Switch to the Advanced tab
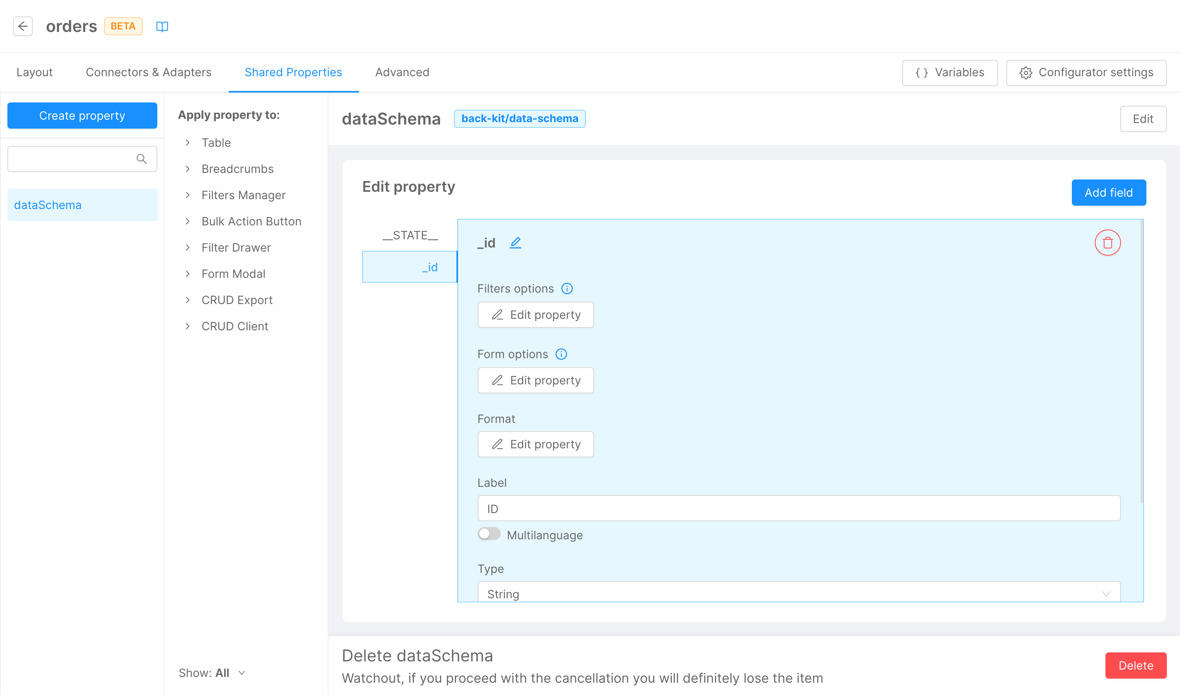 coord(402,72)
